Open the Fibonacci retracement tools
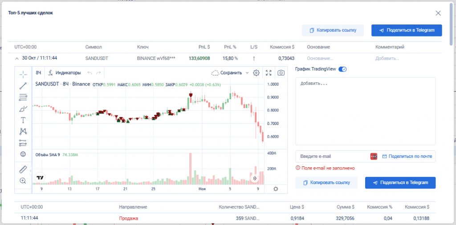456x225 pixels. [x=23, y=97]
